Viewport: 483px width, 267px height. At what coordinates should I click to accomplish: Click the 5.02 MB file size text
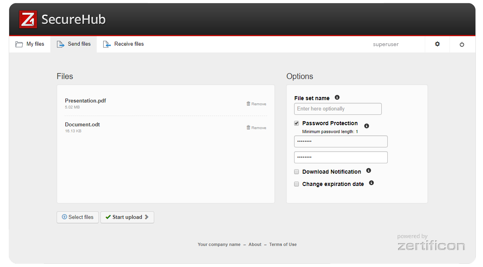tap(73, 107)
